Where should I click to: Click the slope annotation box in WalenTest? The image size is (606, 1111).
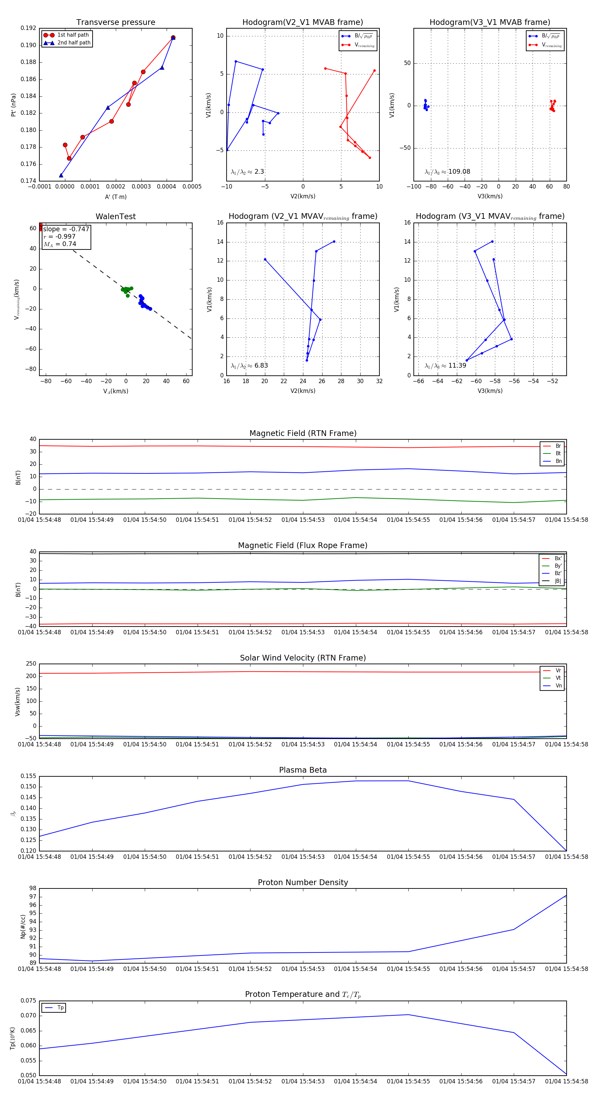[66, 236]
